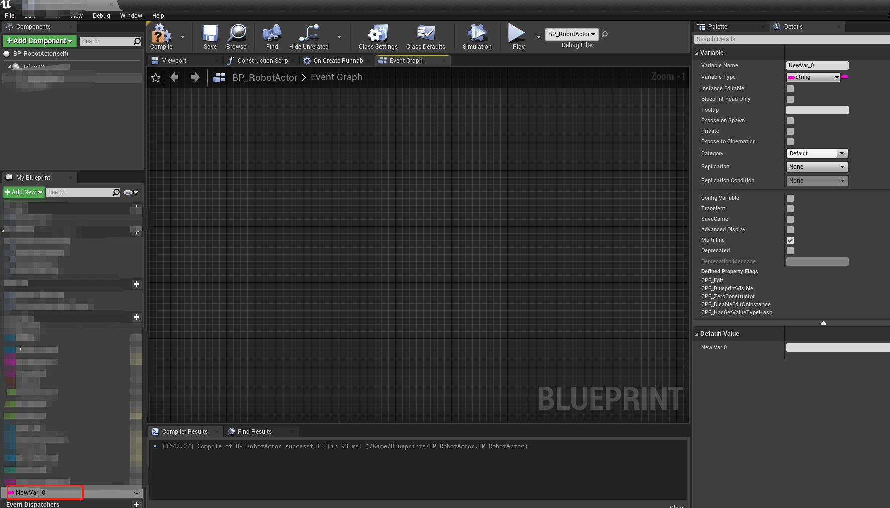Image resolution: width=890 pixels, height=508 pixels.
Task: Save the blueprint asset
Action: 210,37
